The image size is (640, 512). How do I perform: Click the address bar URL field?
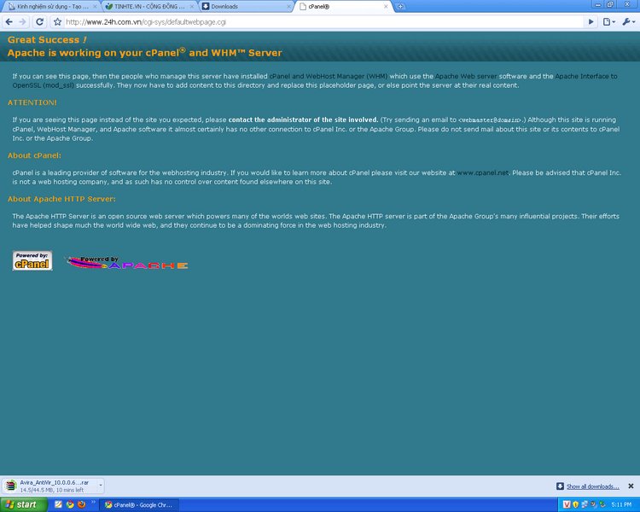pyautogui.click(x=324, y=21)
